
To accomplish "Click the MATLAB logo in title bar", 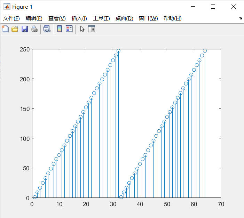I will coord(7,7).
